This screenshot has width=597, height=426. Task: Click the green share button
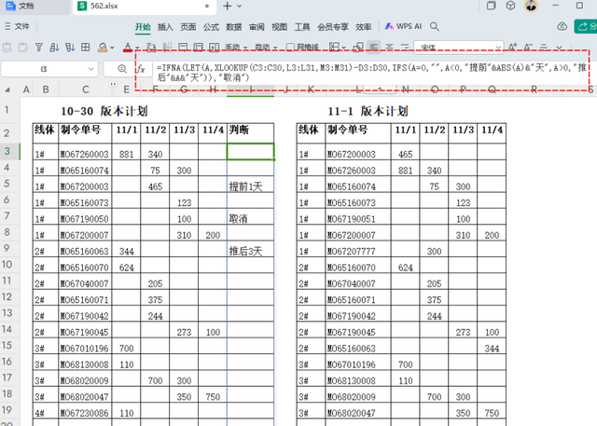[586, 26]
